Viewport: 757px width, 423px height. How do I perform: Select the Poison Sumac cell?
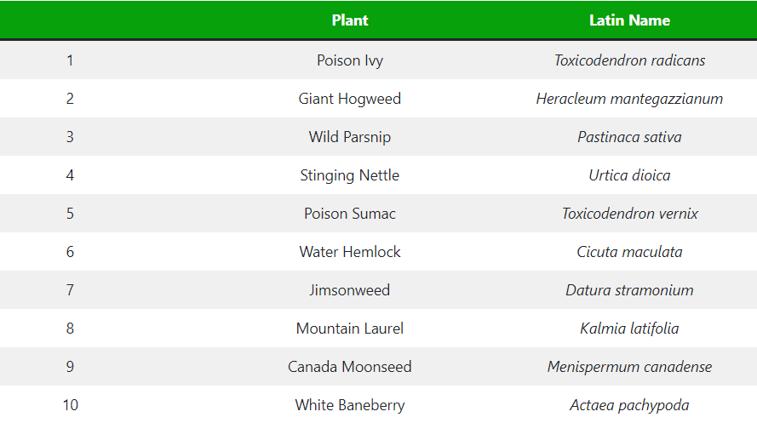349,214
